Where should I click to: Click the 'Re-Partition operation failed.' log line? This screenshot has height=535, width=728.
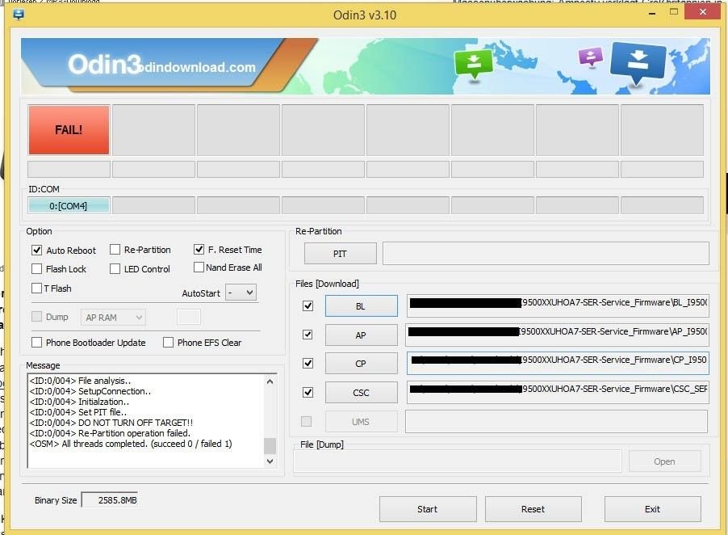(110, 433)
